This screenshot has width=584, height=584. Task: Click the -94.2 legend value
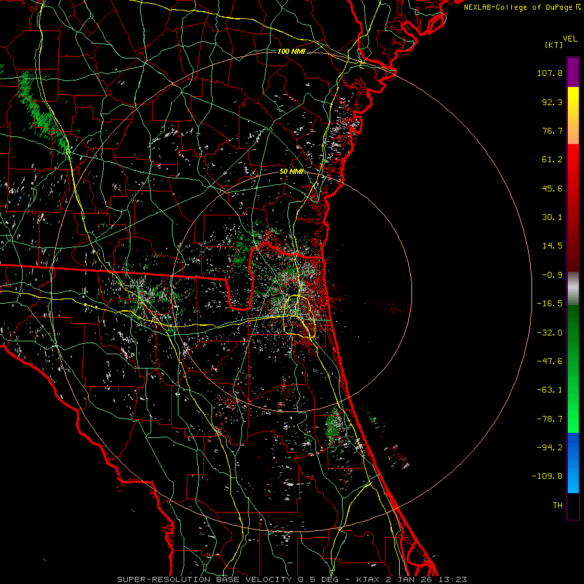point(550,448)
